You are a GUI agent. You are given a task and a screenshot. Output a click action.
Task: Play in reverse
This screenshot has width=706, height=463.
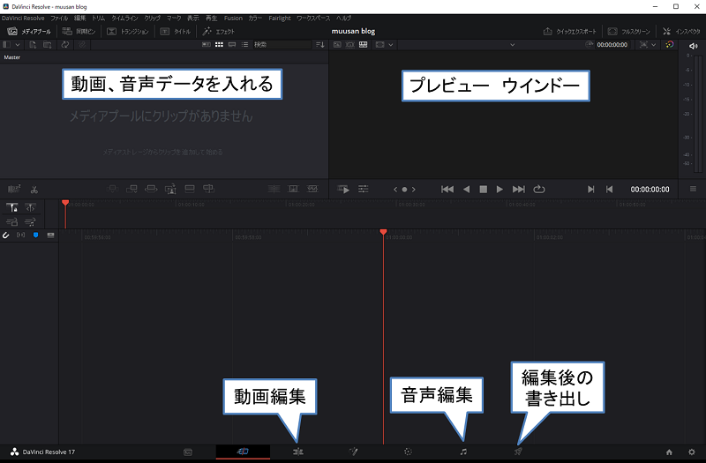[467, 190]
